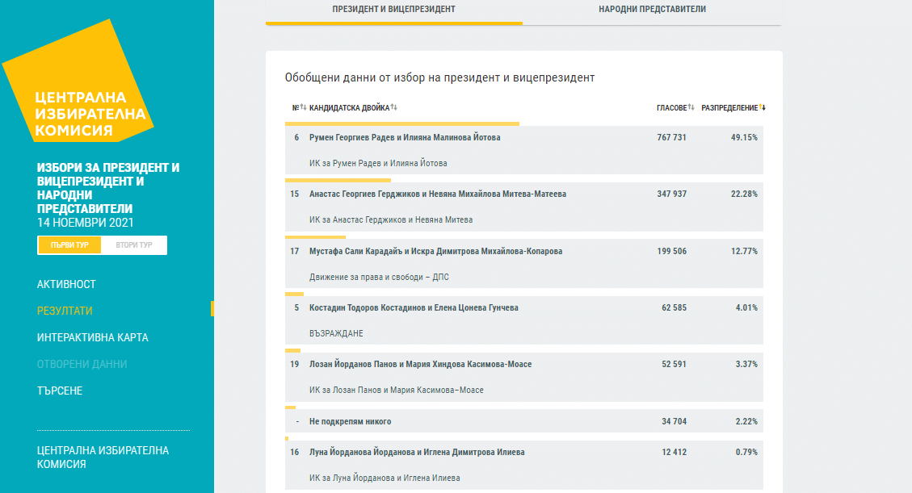Select the Не подкрепям никого row

[x=523, y=421]
